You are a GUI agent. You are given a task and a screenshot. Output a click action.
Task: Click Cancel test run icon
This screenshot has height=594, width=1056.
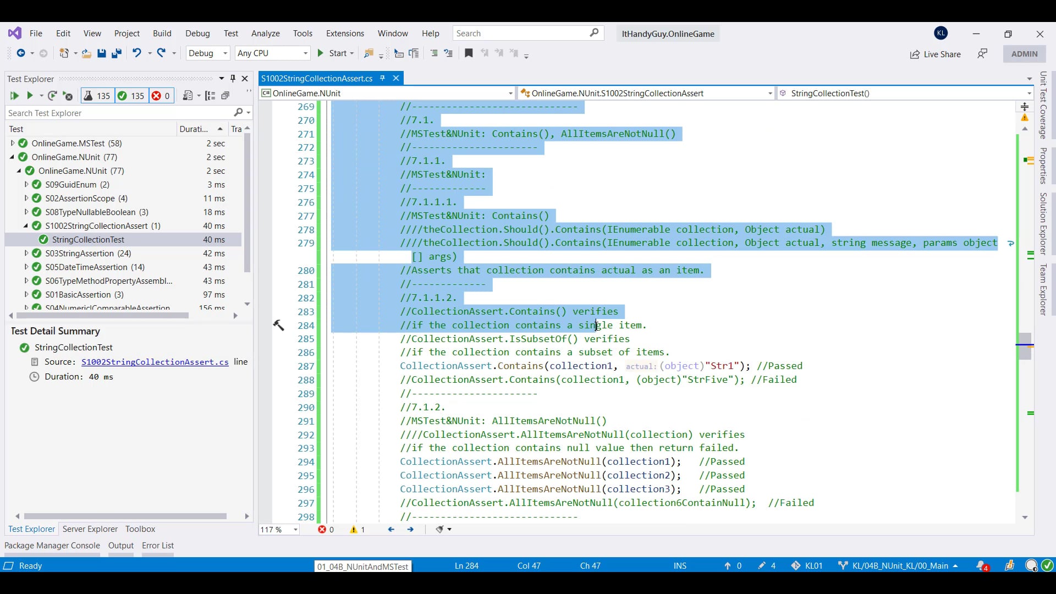point(68,96)
